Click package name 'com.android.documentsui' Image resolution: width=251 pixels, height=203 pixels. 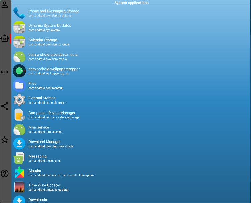pyautogui.click(x=46, y=88)
